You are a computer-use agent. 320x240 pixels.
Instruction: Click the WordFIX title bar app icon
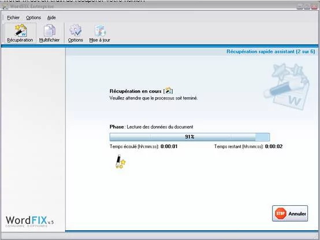tap(6, 6)
